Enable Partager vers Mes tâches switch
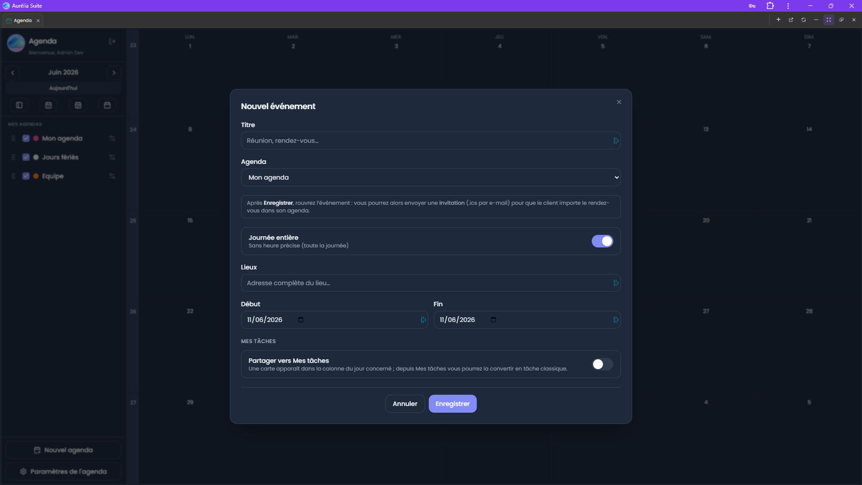This screenshot has height=485, width=862. coord(602,364)
